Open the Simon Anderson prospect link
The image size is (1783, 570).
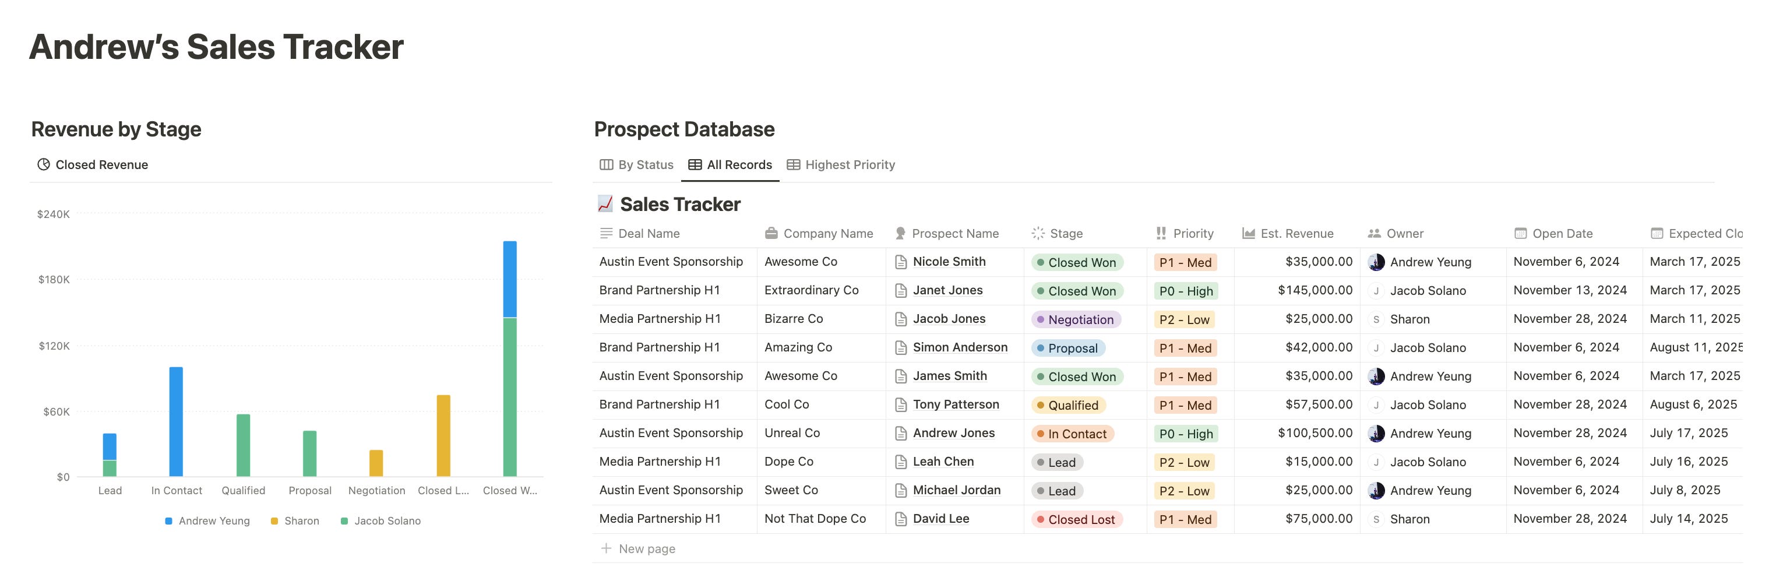tap(959, 348)
